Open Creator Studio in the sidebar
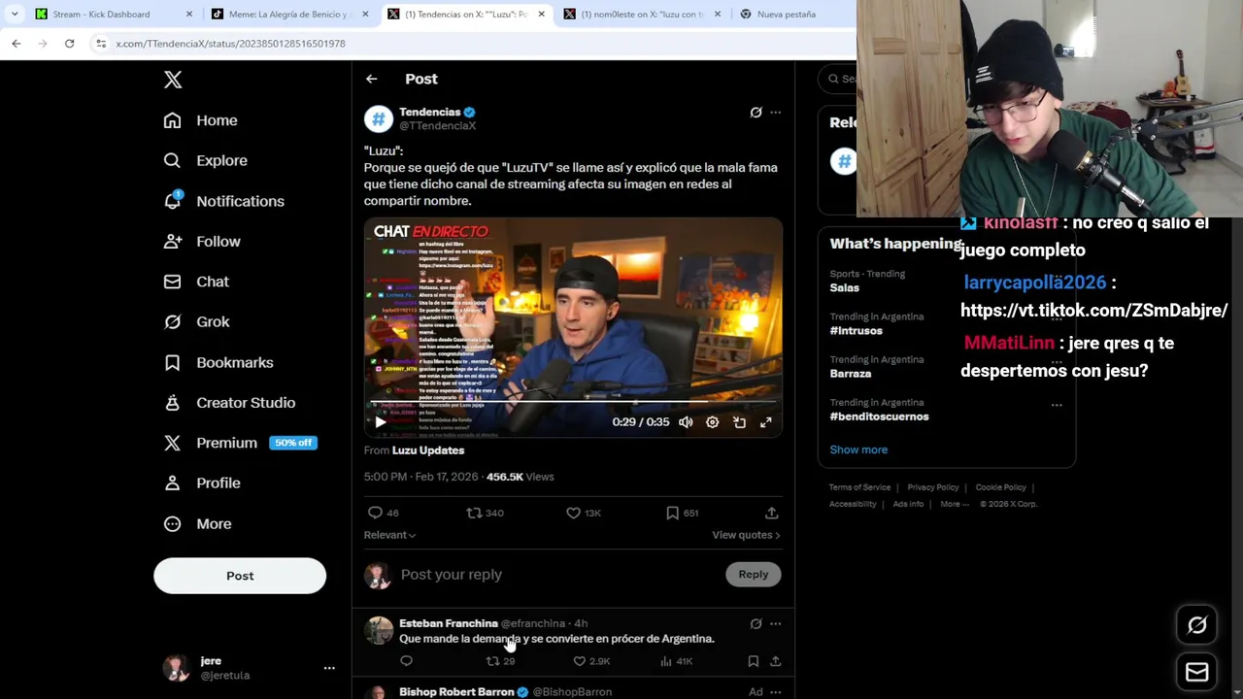Image resolution: width=1243 pixels, height=699 pixels. pos(229,402)
